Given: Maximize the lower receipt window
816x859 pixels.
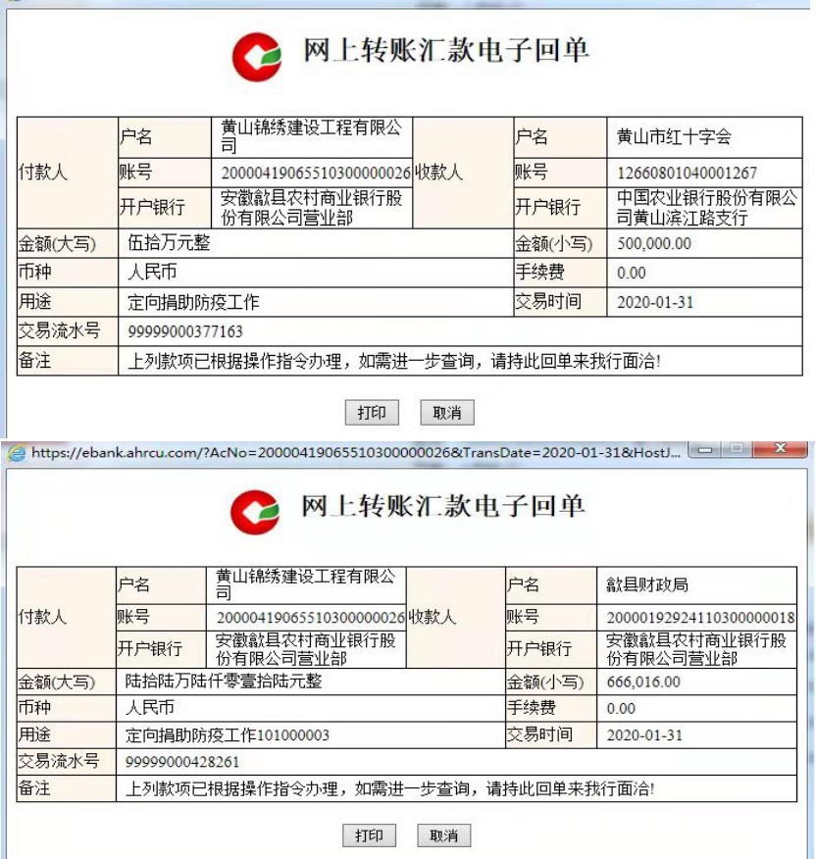Looking at the screenshot, I should point(737,449).
